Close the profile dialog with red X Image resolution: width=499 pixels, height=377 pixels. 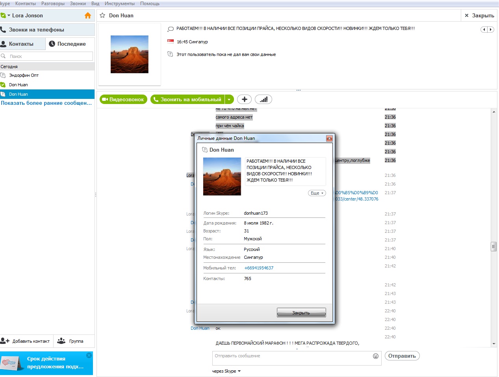[329, 138]
